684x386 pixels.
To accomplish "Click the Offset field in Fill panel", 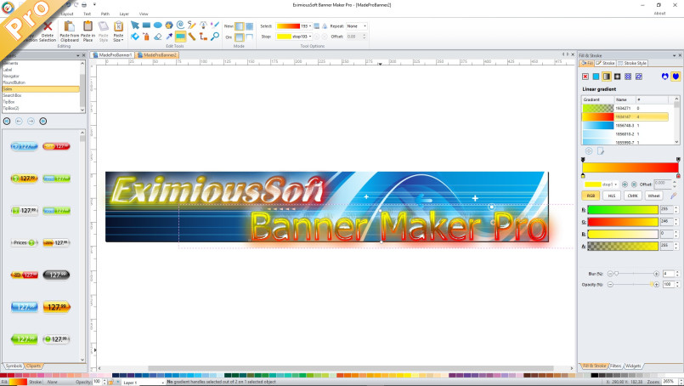I will tap(663, 184).
